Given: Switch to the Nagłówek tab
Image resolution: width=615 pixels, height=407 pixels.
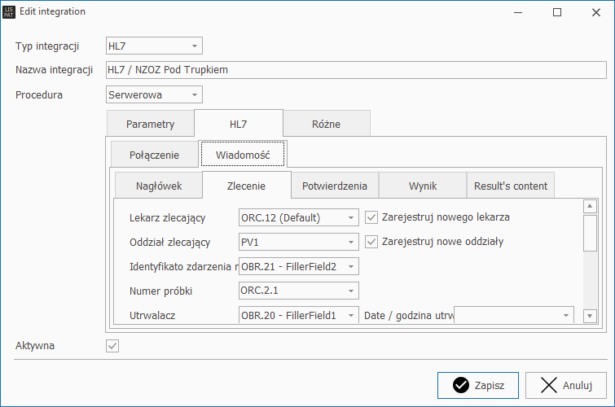Looking at the screenshot, I should coord(158,186).
